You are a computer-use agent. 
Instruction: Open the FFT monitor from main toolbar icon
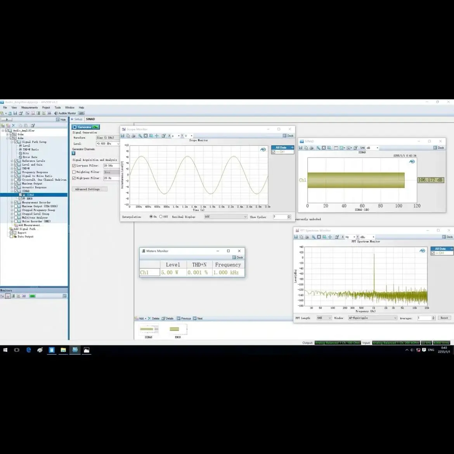coord(33,113)
